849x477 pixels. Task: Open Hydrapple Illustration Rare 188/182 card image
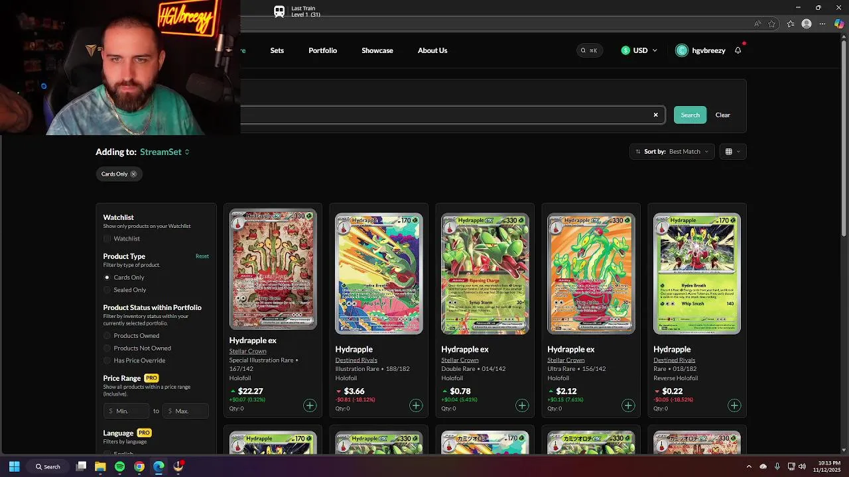[379, 274]
